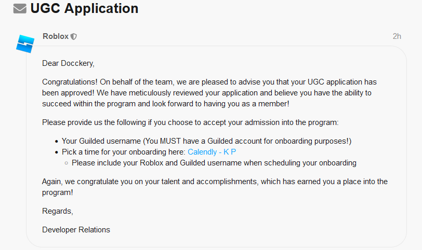Open the Roblox blue logo avatar
This screenshot has height=250, width=422.
(x=25, y=44)
